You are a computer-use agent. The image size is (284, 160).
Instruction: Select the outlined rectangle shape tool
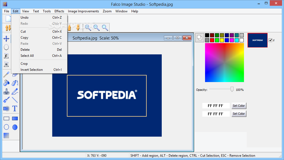point(6,119)
